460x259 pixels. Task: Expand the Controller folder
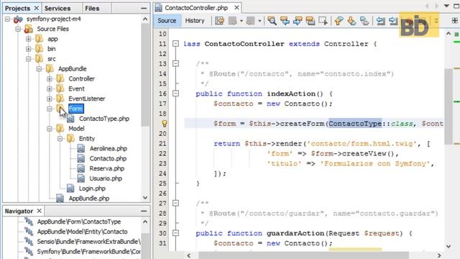50,78
